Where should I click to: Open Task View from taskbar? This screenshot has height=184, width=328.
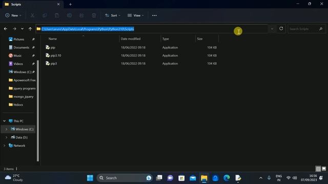coord(159,178)
